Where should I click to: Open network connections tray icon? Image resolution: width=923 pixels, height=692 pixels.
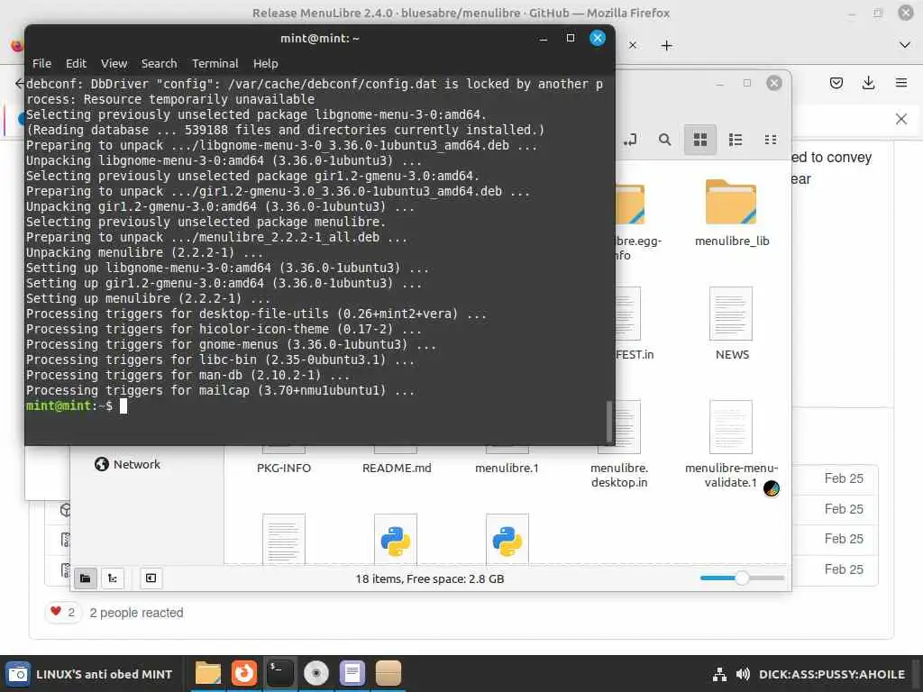(719, 675)
